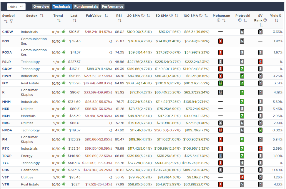This screenshot has height=189, width=286.
Task: Sort by Yield% arrows
Action: [277, 20]
